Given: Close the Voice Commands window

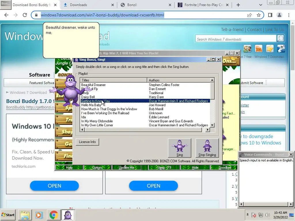Looking at the screenshot, I should point(291,155).
